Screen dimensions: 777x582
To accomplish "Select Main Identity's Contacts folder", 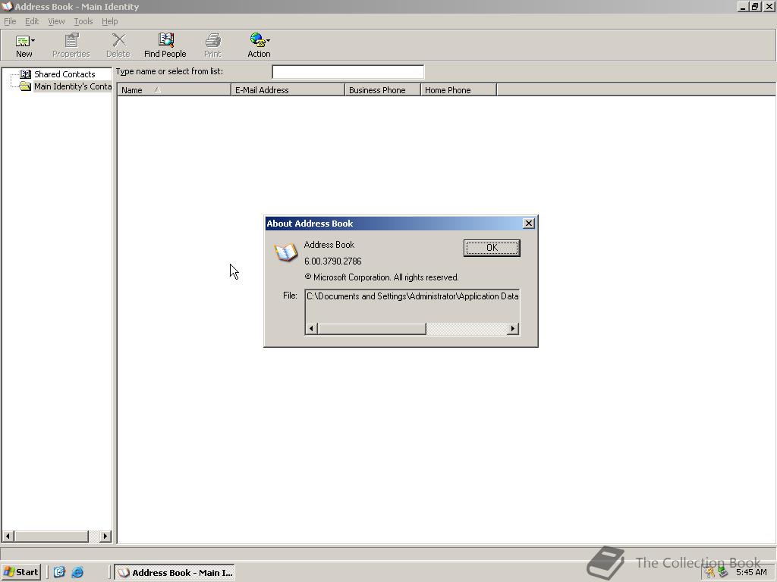I will [72, 86].
